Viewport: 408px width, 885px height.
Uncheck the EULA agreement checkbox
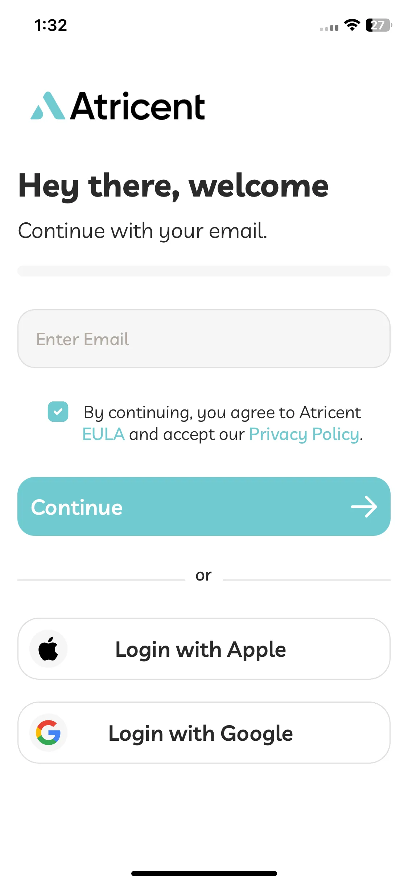pyautogui.click(x=58, y=412)
